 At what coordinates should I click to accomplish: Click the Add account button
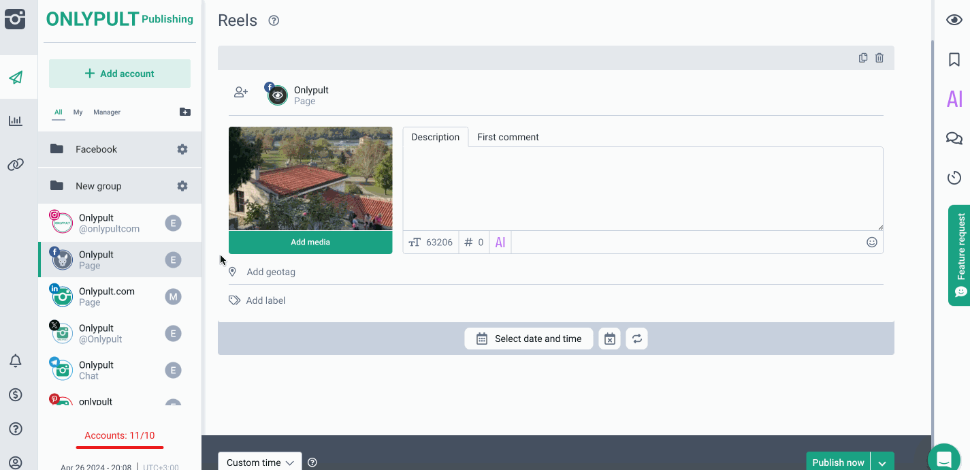120,74
